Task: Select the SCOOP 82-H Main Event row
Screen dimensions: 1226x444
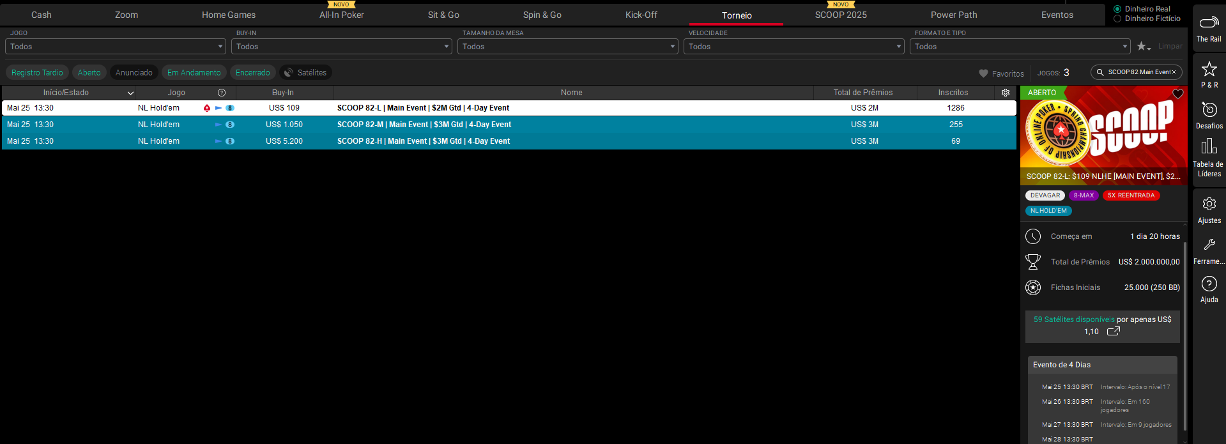Action: [509, 141]
